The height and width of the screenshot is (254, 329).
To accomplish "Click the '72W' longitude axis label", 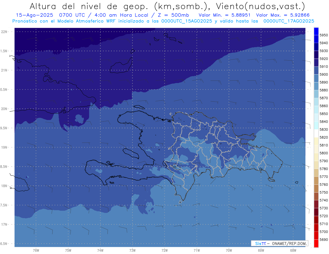I will tap(164, 250).
